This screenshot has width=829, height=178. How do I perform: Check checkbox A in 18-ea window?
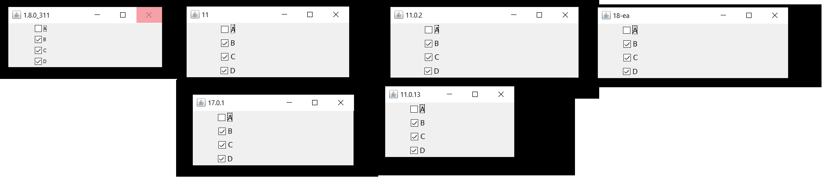click(x=627, y=30)
